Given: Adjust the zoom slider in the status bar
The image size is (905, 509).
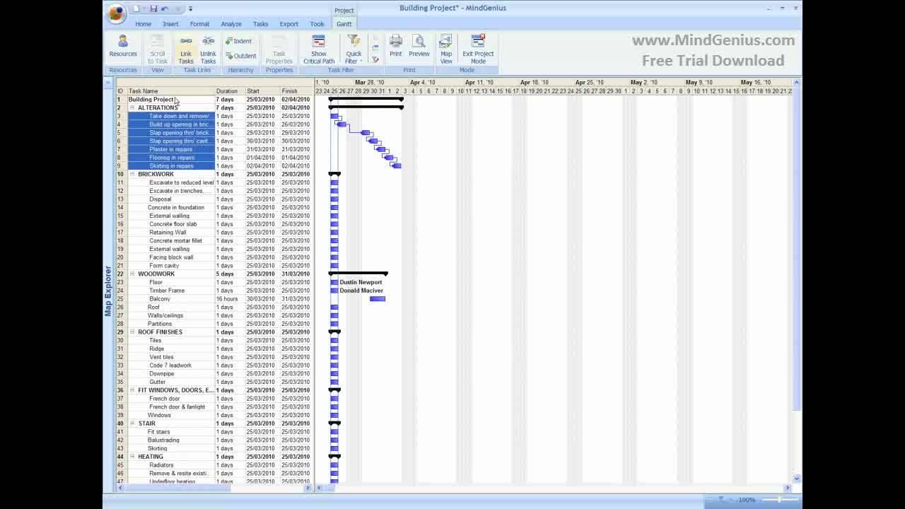Looking at the screenshot, I should click(779, 500).
